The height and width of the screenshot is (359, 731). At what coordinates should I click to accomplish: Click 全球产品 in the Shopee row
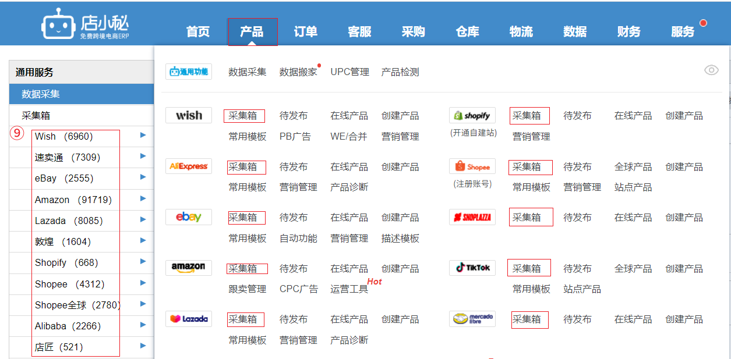tap(633, 167)
